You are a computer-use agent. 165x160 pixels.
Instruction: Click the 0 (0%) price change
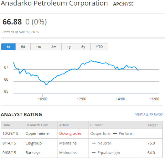36,22
